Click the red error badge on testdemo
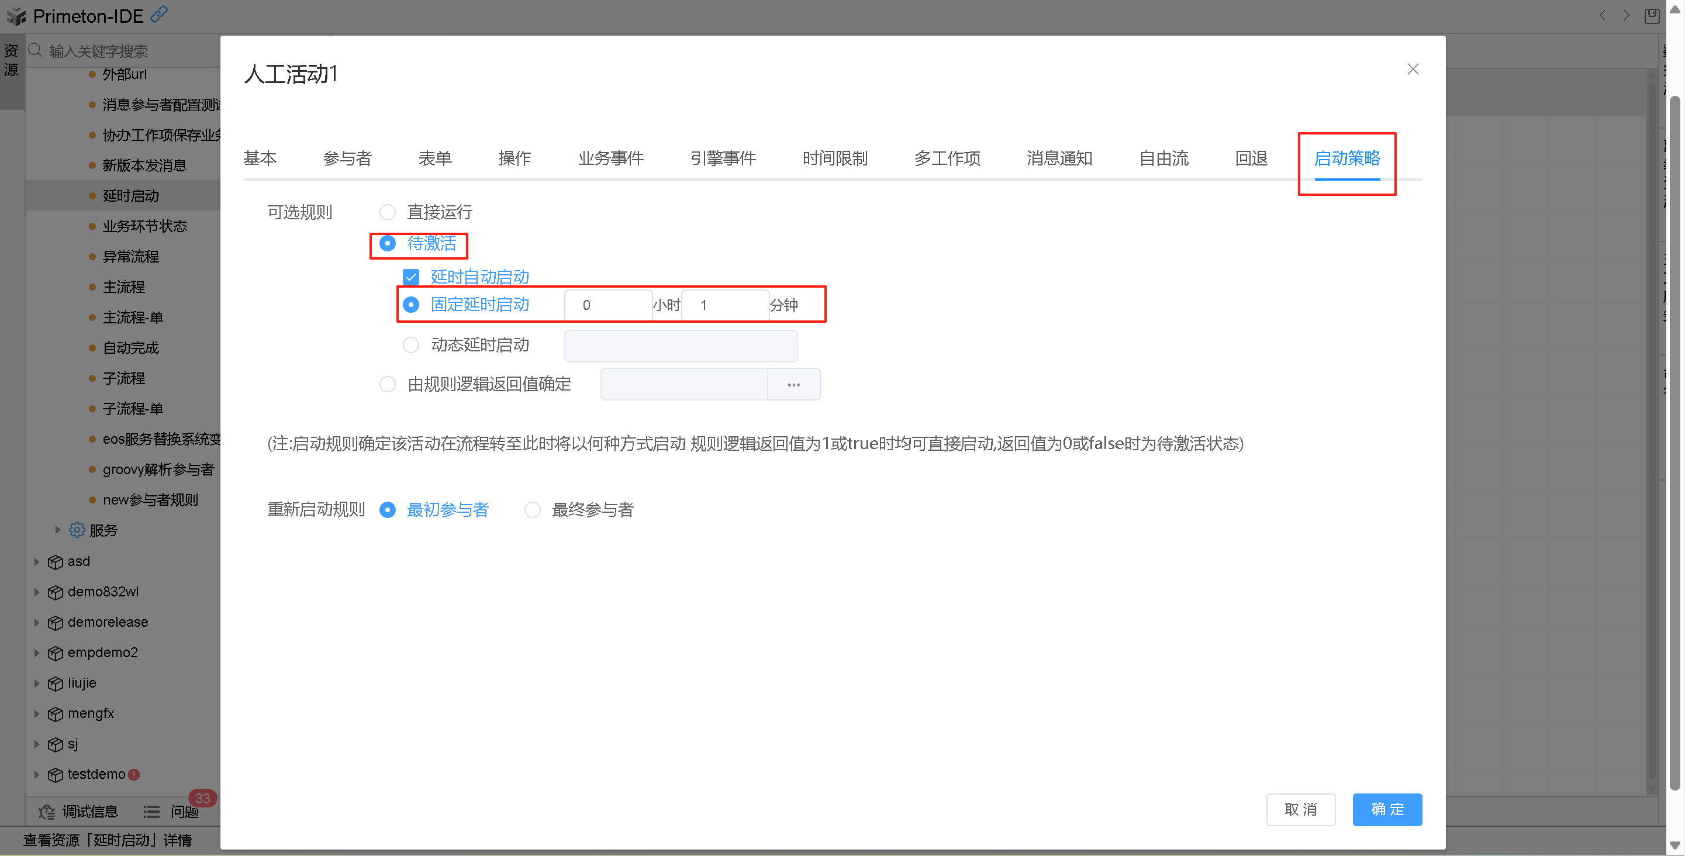 (134, 774)
